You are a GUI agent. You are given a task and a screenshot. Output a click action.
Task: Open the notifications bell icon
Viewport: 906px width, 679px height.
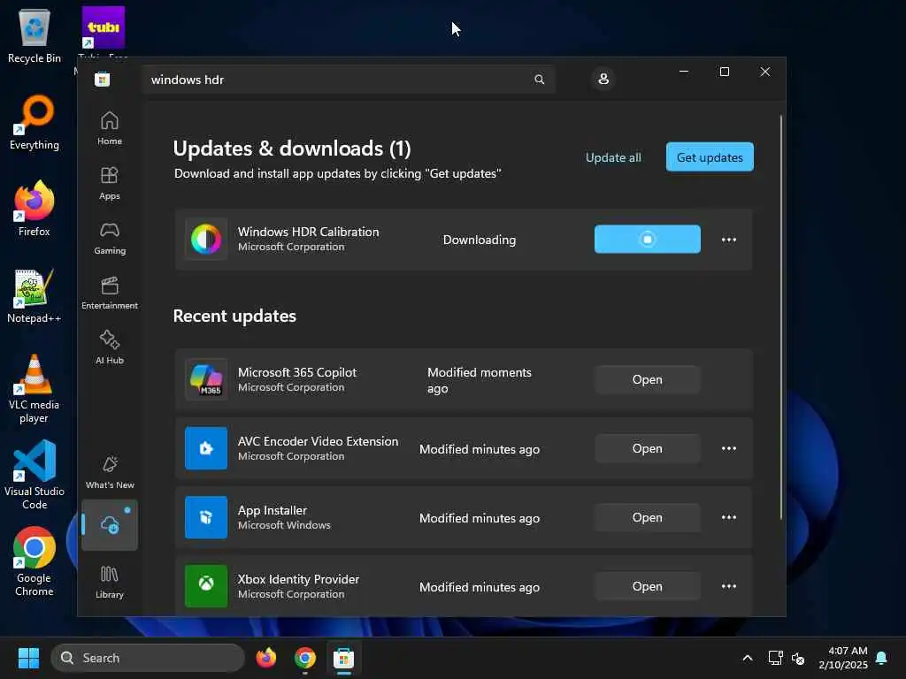click(x=881, y=658)
